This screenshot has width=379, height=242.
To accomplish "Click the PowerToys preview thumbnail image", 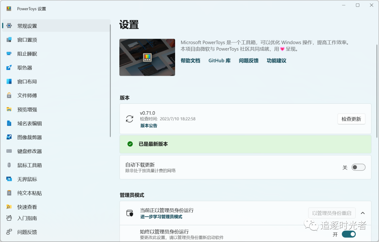I will coord(147,57).
